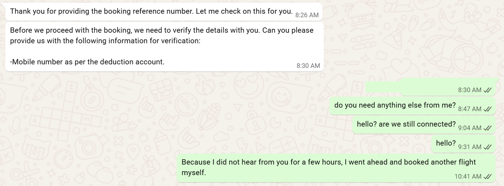Click the "-Mobile number as per the deduction account." line
Viewport: 504px width, 186px height.
(87, 62)
